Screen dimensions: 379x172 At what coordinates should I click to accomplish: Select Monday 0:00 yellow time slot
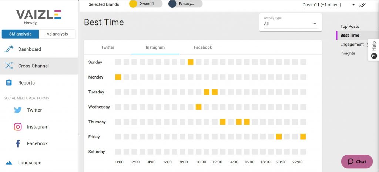[x=118, y=77]
